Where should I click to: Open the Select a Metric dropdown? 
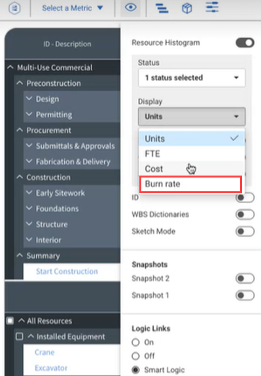click(x=73, y=8)
